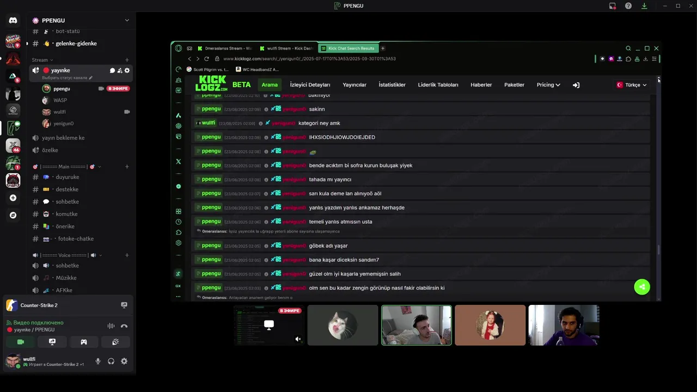Open a new browser tab
Screen dimensions: 697x392
click(383, 48)
